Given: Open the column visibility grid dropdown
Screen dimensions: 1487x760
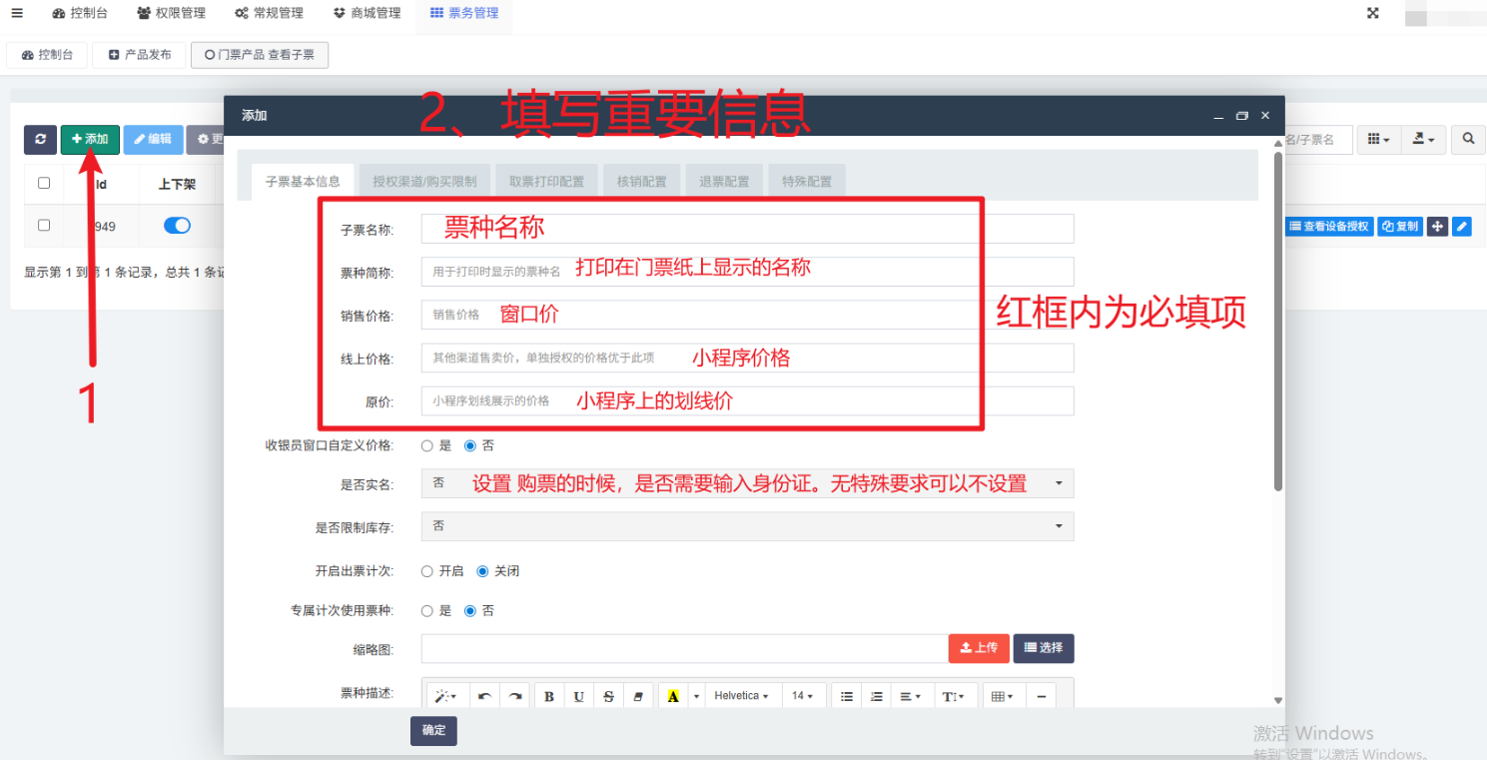Looking at the screenshot, I should [x=1379, y=139].
